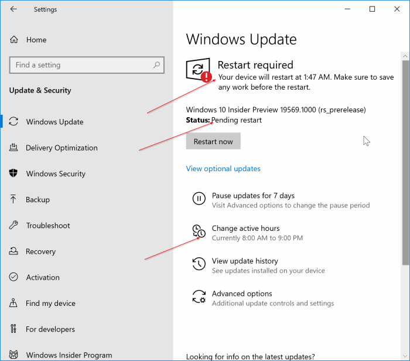410x361 pixels.
Task: Click the For developers tools icon
Action: 13,329
